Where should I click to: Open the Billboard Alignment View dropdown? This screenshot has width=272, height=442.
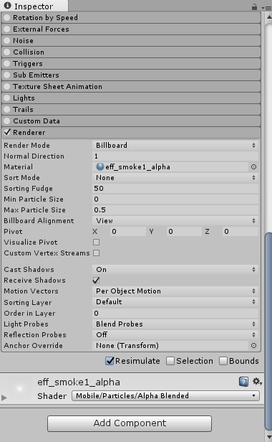[175, 221]
